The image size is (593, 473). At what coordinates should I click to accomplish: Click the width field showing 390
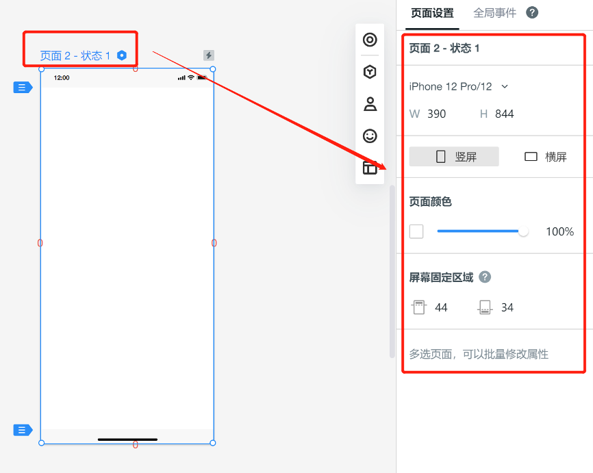[x=436, y=114]
